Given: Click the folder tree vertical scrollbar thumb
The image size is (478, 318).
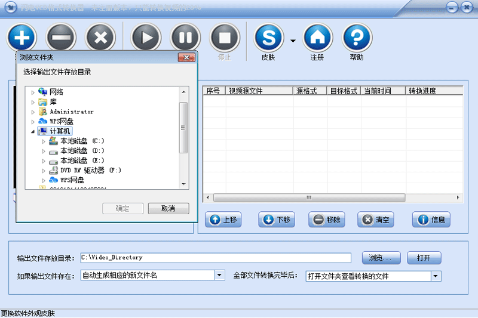Looking at the screenshot, I should tap(183, 128).
